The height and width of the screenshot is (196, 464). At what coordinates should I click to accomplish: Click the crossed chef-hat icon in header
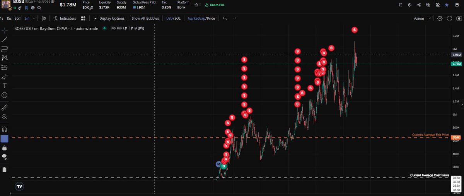point(437,5)
